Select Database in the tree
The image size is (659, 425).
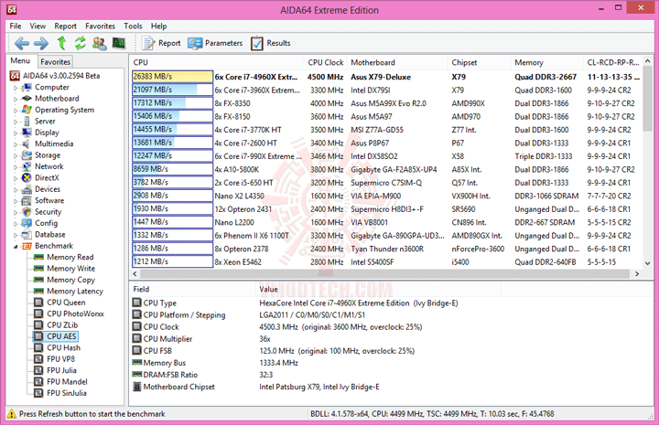(50, 235)
